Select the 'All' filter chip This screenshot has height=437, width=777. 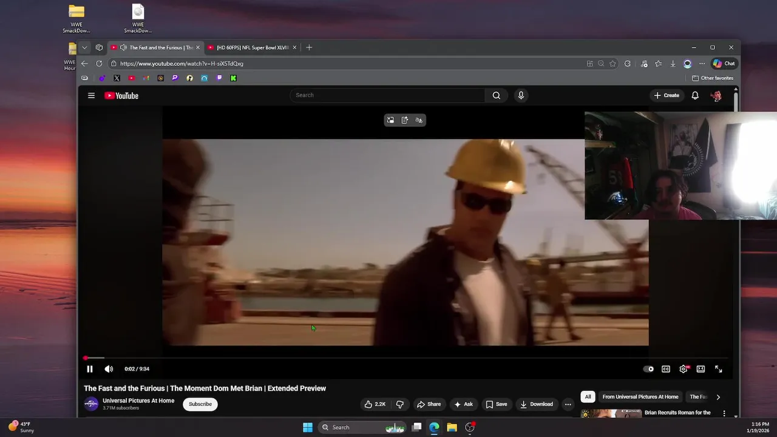point(588,397)
